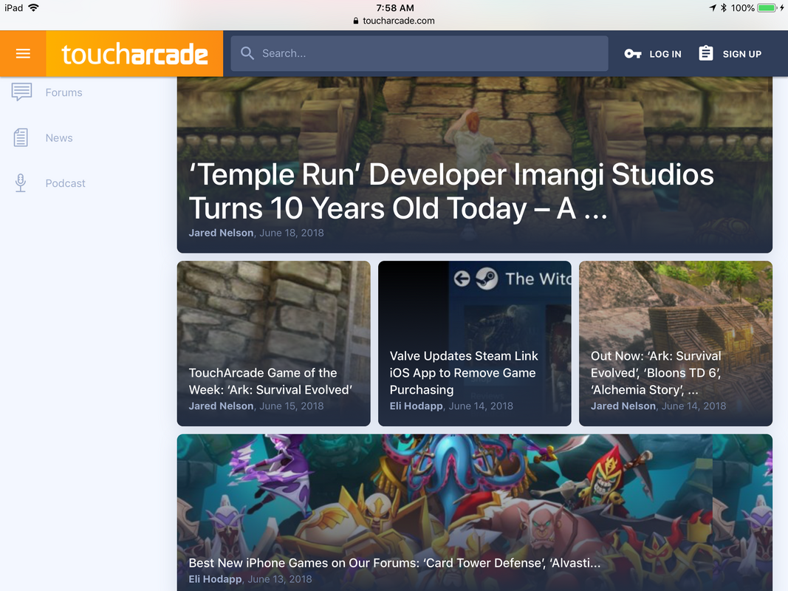Tap the Bluetooth status icon
This screenshot has height=591, width=788.
(724, 7)
